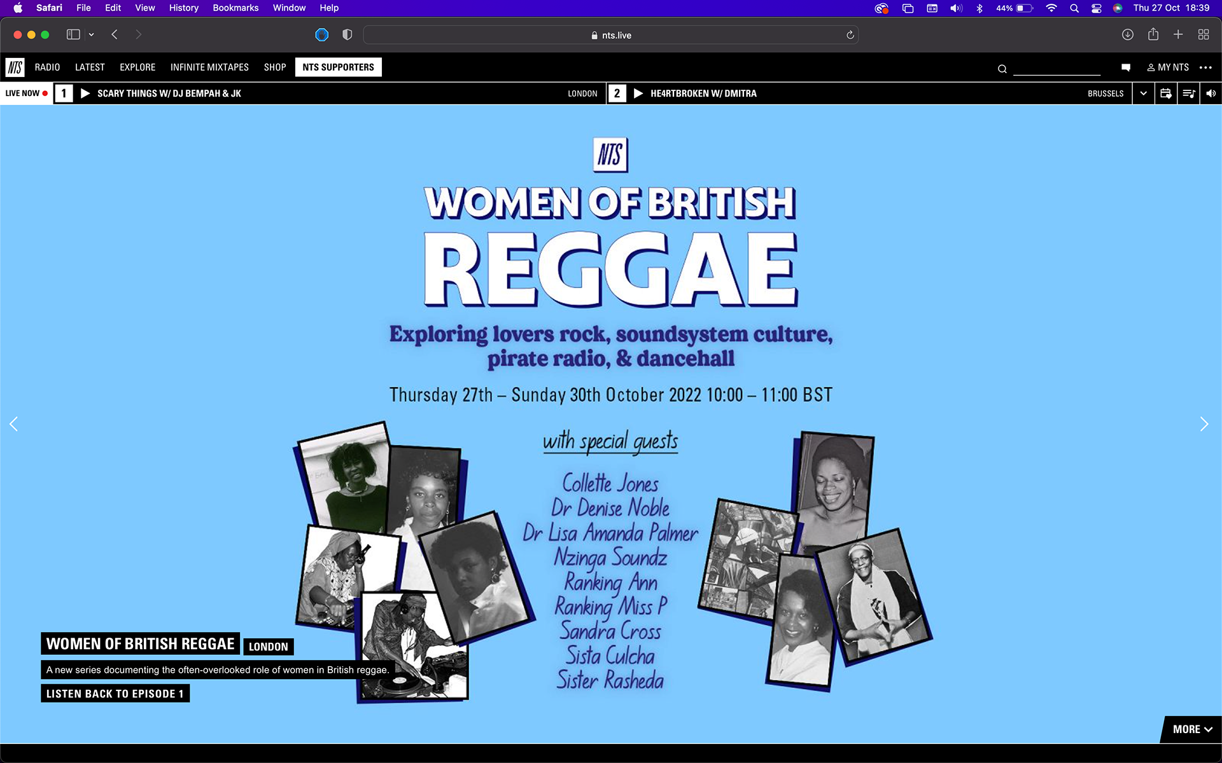This screenshot has width=1222, height=763.
Task: Open the NTS chat icon
Action: tap(1125, 67)
